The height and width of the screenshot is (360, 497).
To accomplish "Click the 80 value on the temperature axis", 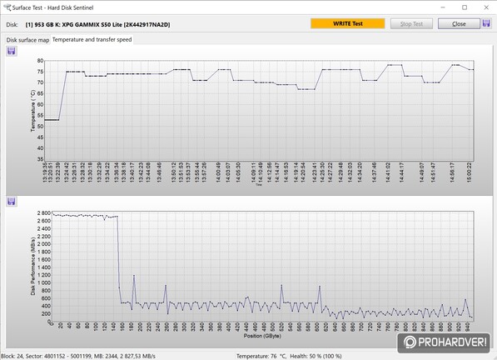I will (x=40, y=61).
